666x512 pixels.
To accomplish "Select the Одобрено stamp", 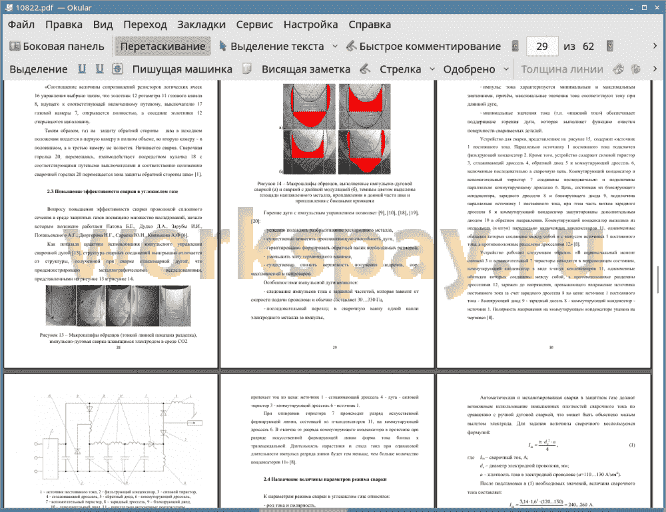I will (469, 69).
